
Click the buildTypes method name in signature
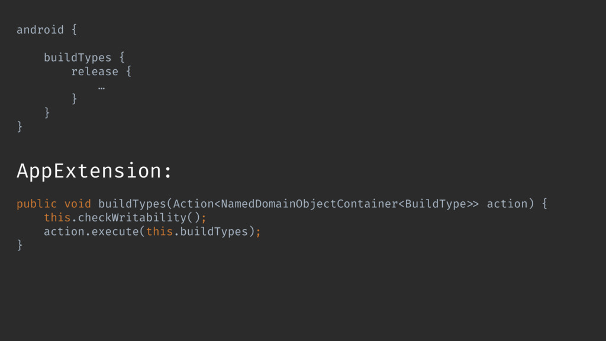point(132,204)
